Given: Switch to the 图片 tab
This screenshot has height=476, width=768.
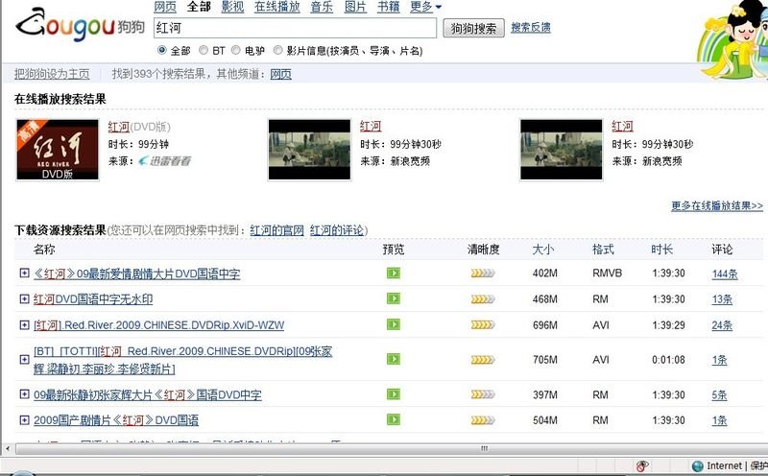Looking at the screenshot, I should point(355,7).
